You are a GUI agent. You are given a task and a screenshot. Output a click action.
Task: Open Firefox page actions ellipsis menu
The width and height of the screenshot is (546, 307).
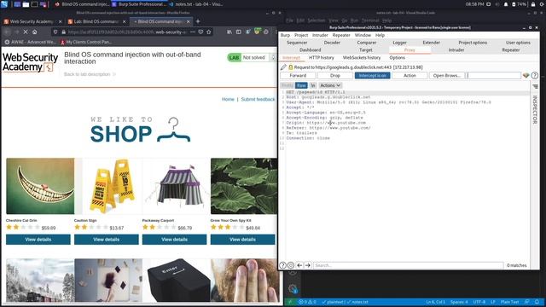pyautogui.click(x=193, y=32)
